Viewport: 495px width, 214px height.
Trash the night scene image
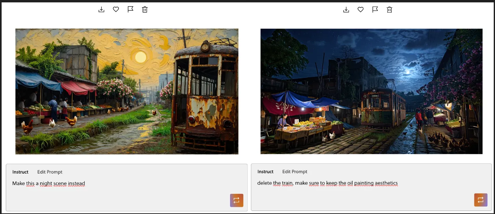point(389,10)
